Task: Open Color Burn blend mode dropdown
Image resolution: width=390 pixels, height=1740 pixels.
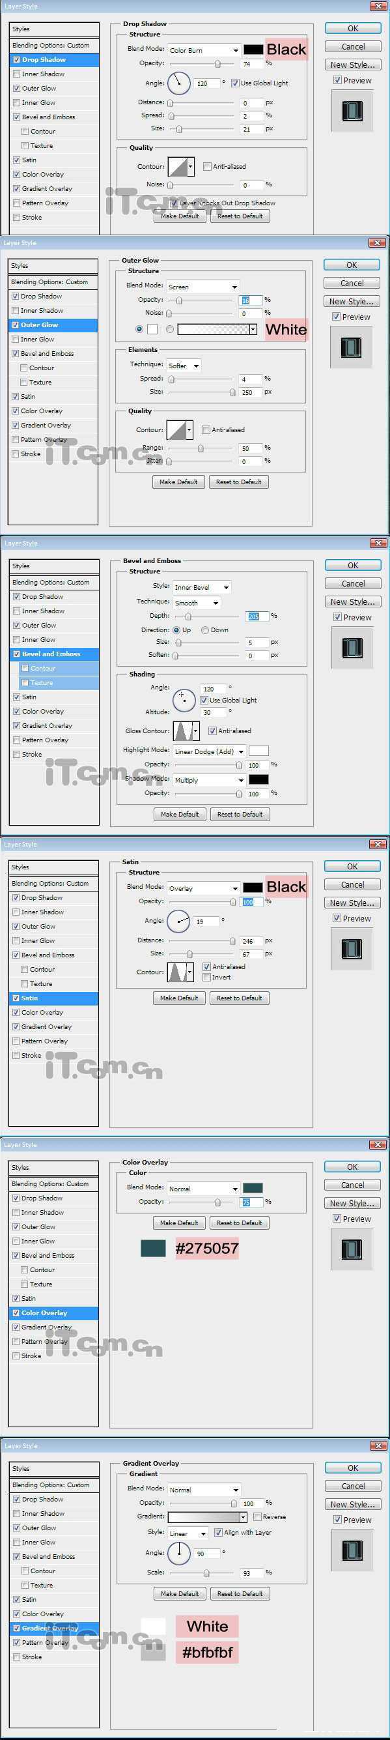Action: 204,50
